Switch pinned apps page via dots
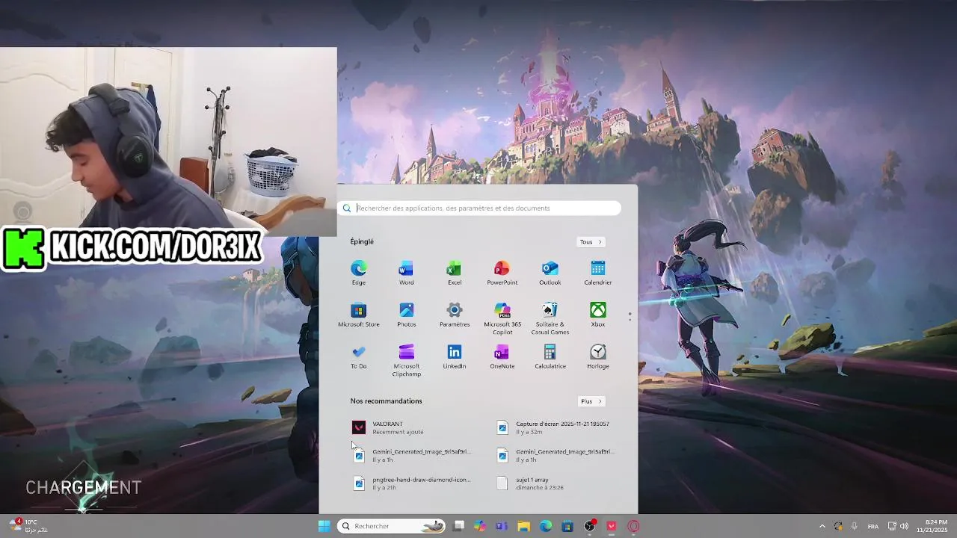The width and height of the screenshot is (957, 538). pos(630,317)
